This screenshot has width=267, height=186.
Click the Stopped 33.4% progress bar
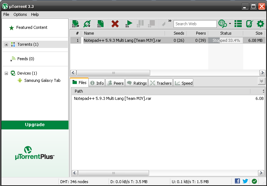pyautogui.click(x=226, y=40)
